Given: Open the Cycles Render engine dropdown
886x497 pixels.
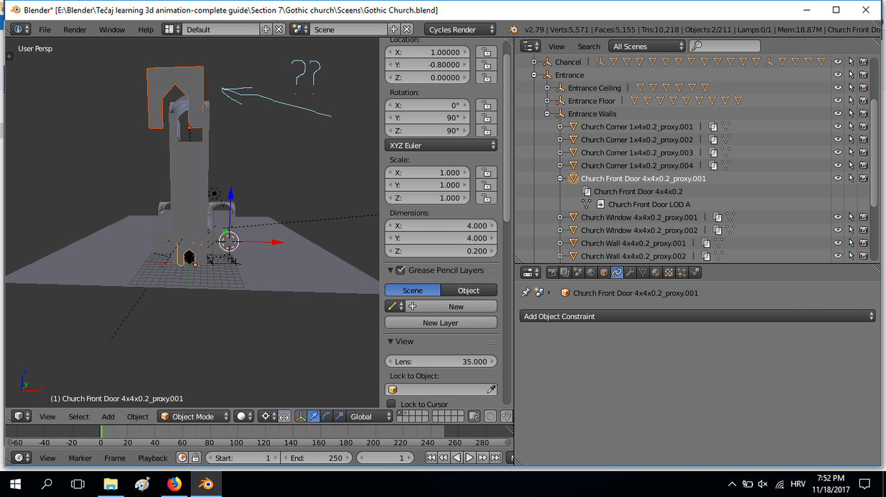Looking at the screenshot, I should (461, 29).
